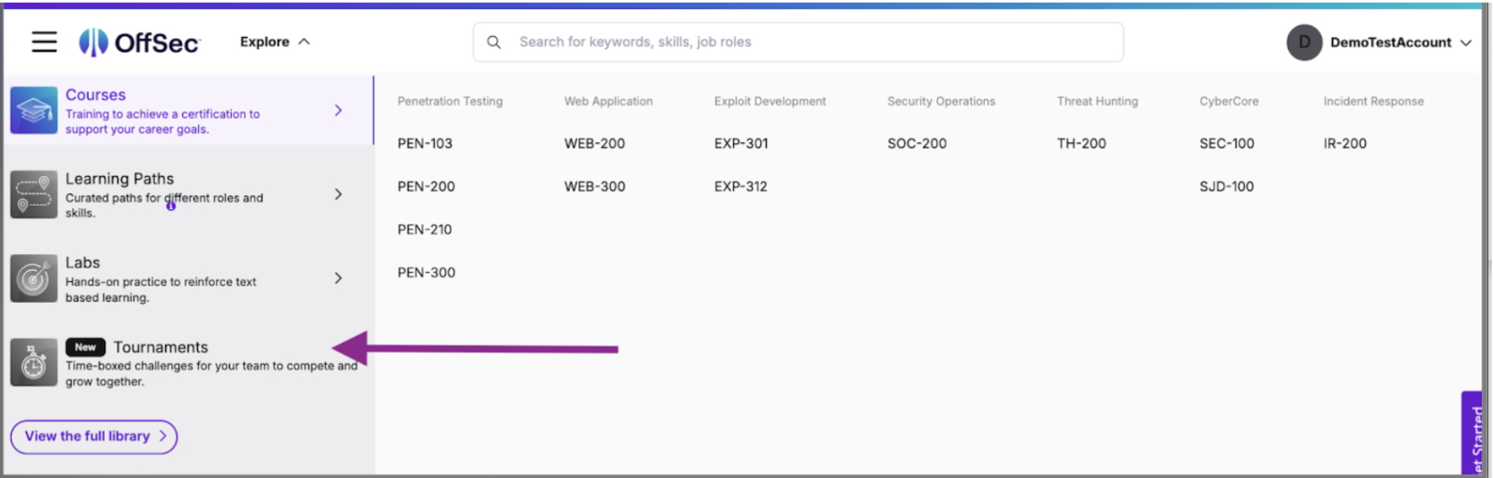Expand the Labs chevron arrow
Image resolution: width=1493 pixels, height=478 pixels.
pos(338,279)
